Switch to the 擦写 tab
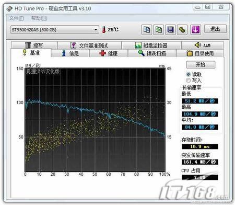The image size is (235, 205). (34, 45)
